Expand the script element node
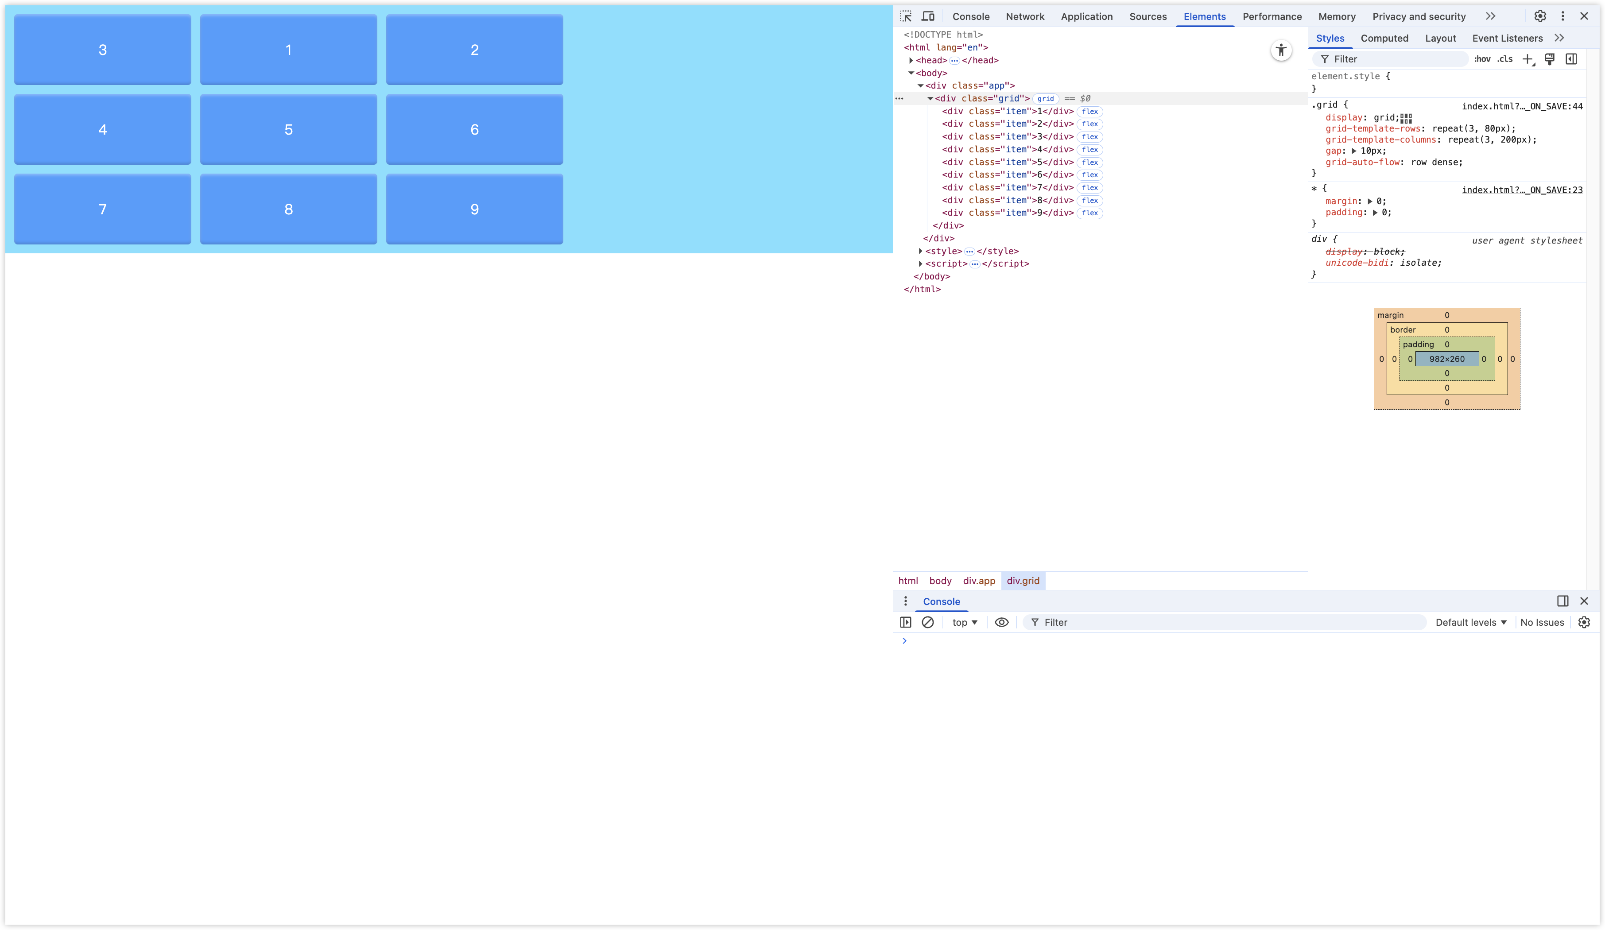The width and height of the screenshot is (1605, 930). (x=920, y=263)
